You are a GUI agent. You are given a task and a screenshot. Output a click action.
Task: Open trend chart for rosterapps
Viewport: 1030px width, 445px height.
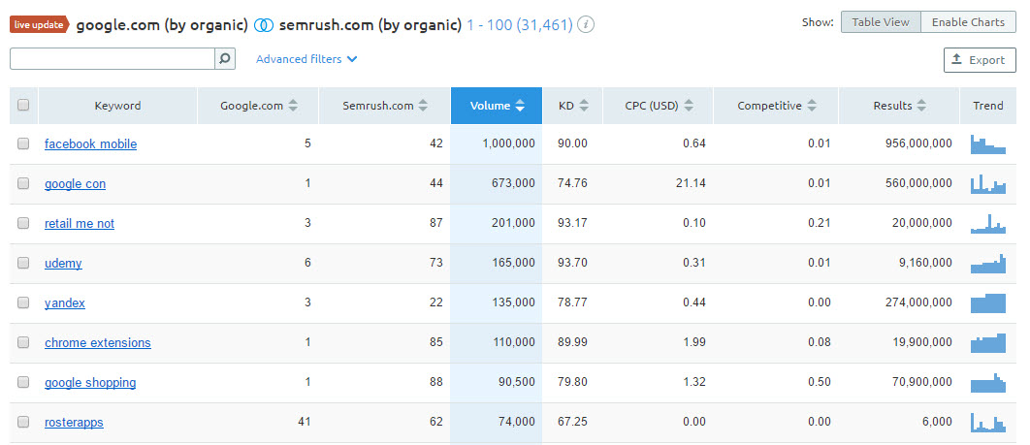[x=988, y=422]
